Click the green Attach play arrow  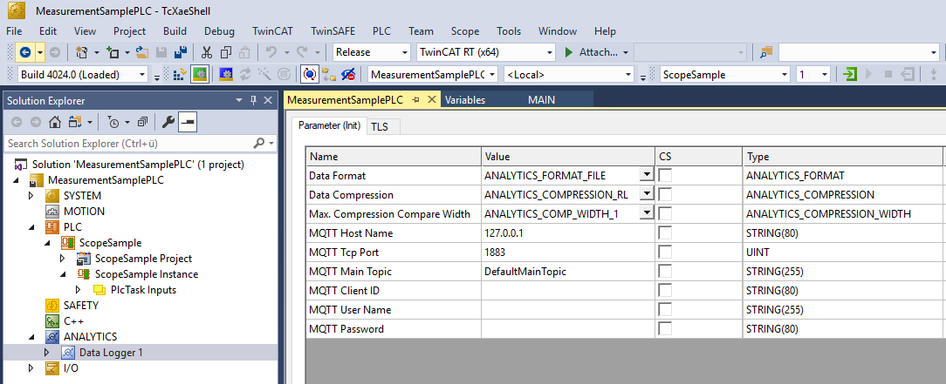pos(568,52)
